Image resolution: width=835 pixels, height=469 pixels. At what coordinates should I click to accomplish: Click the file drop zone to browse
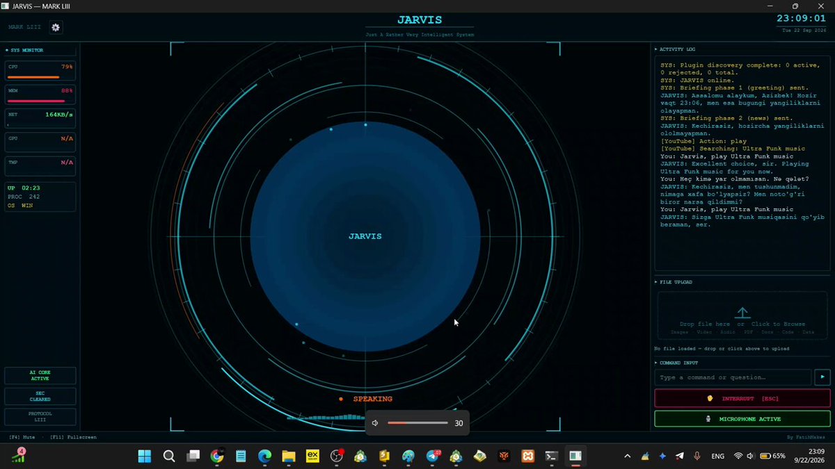[x=742, y=316]
